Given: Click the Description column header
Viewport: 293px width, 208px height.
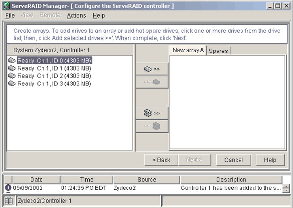Looking at the screenshot, I should click(231, 180).
